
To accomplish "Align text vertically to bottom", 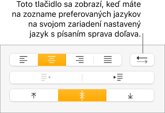I will click(130, 95).
